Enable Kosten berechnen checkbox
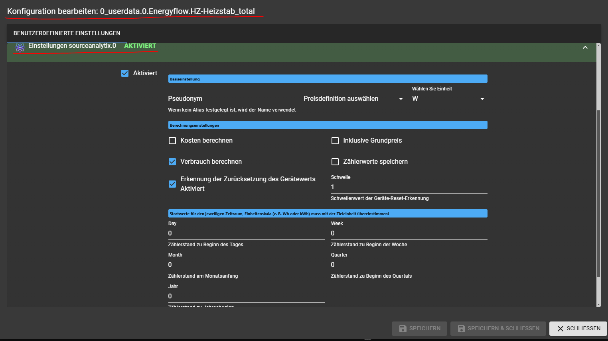608x341 pixels. pyautogui.click(x=172, y=141)
